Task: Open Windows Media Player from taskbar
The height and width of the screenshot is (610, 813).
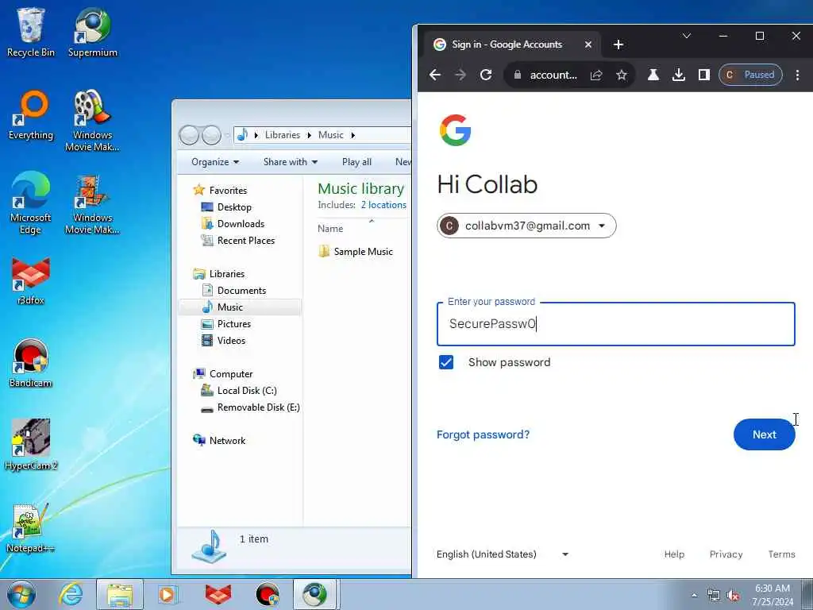Action: [x=167, y=594]
